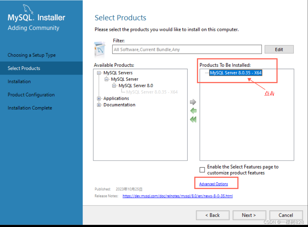Collapse the MySQL Server 8.0 node
The width and height of the screenshot is (308, 227).
click(x=114, y=86)
